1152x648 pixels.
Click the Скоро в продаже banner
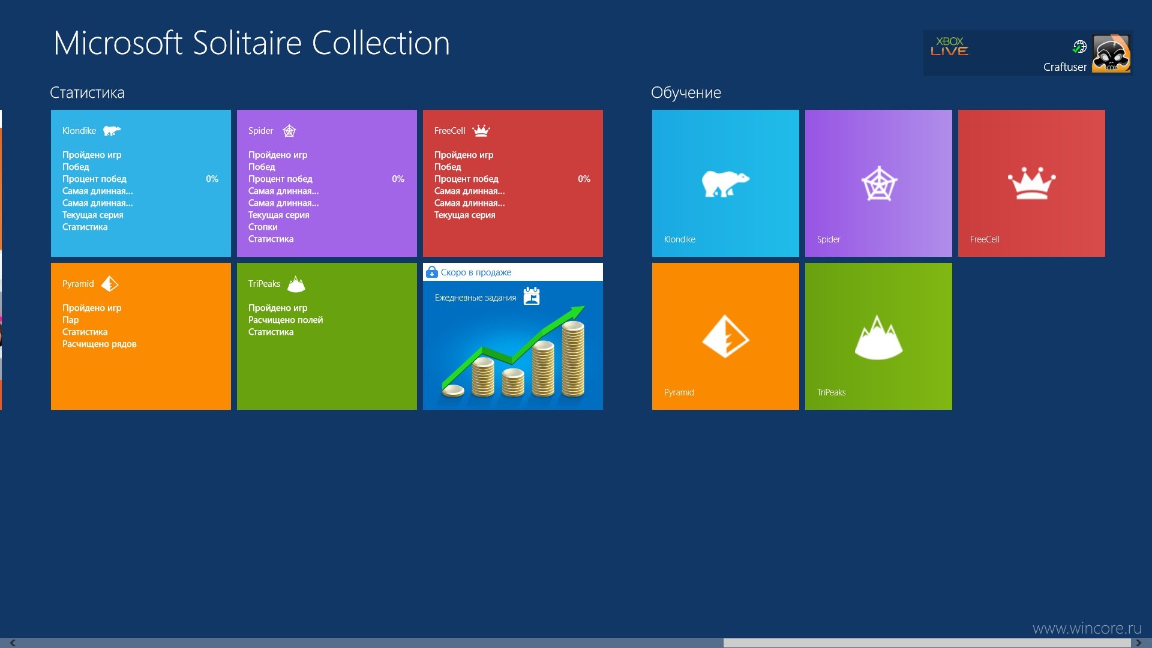[x=513, y=272]
